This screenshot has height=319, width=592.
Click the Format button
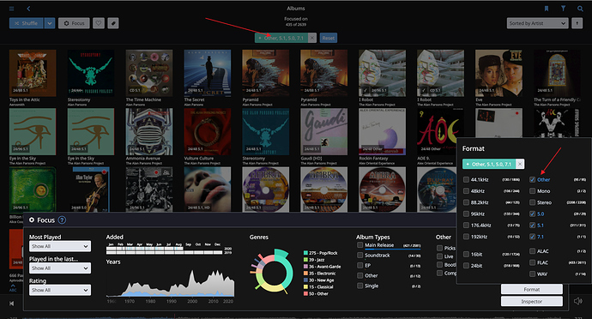pos(532,289)
